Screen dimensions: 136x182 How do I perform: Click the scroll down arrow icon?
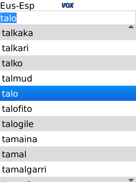point(131,180)
